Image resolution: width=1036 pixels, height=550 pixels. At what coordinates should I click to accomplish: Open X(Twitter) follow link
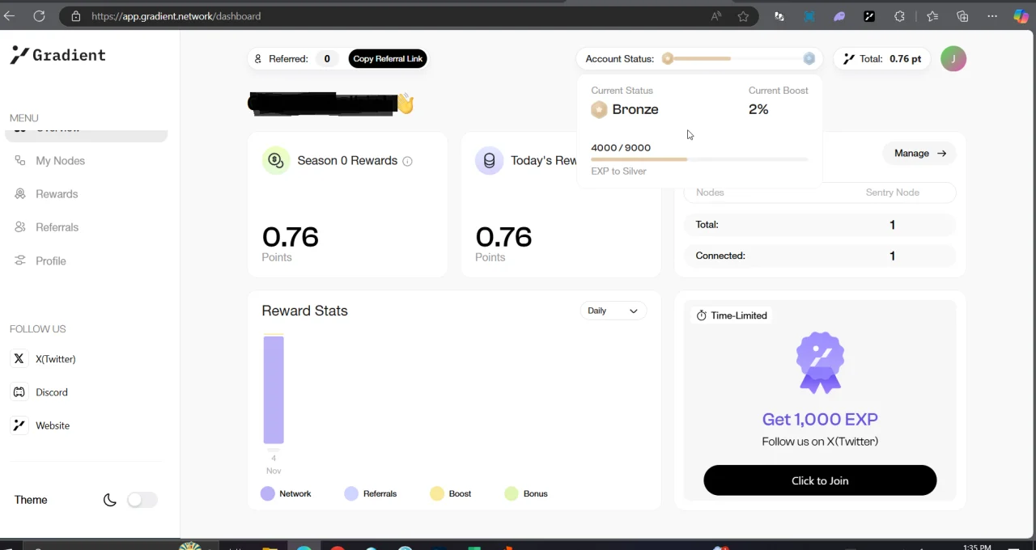[55, 359]
